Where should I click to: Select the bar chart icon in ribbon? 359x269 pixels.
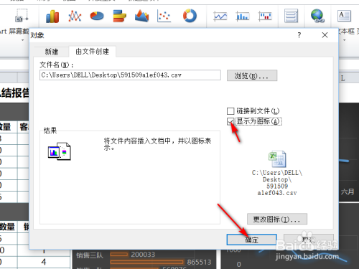(119, 16)
